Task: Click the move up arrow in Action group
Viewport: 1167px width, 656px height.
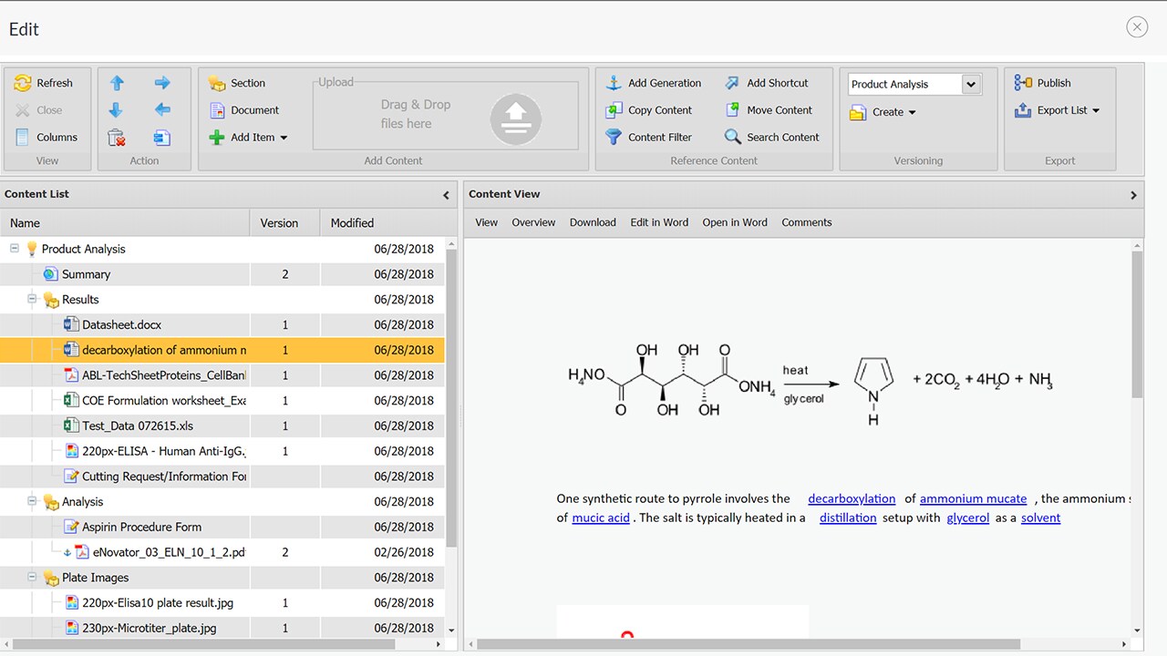Action: pos(117,83)
